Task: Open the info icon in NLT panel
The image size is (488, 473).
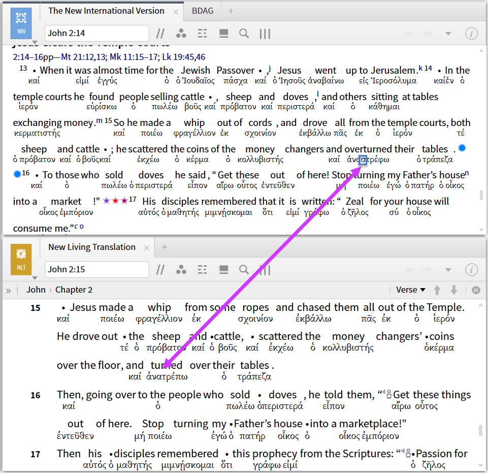Action: pos(472,270)
